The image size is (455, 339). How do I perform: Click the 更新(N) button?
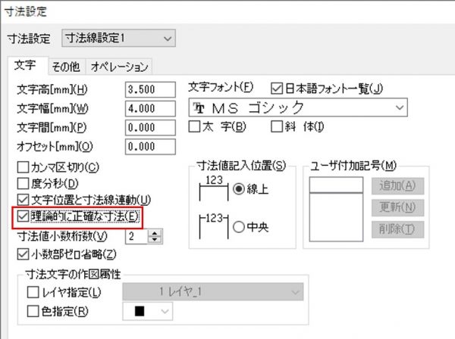click(x=397, y=207)
